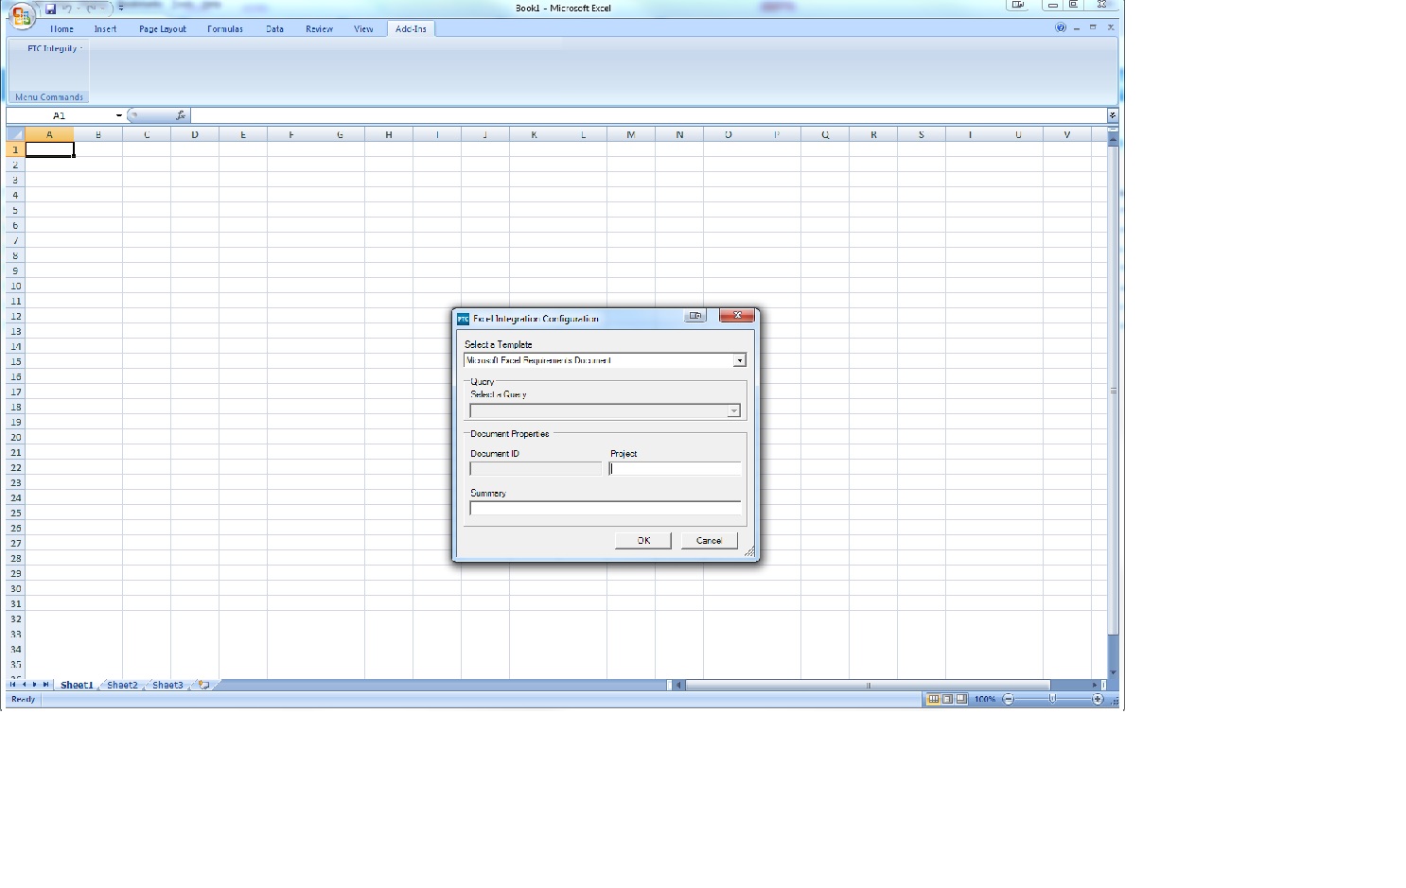Viewport: 1406px width, 888px height.
Task: Click the horizontal scrollbar right arrow
Action: click(x=1094, y=685)
